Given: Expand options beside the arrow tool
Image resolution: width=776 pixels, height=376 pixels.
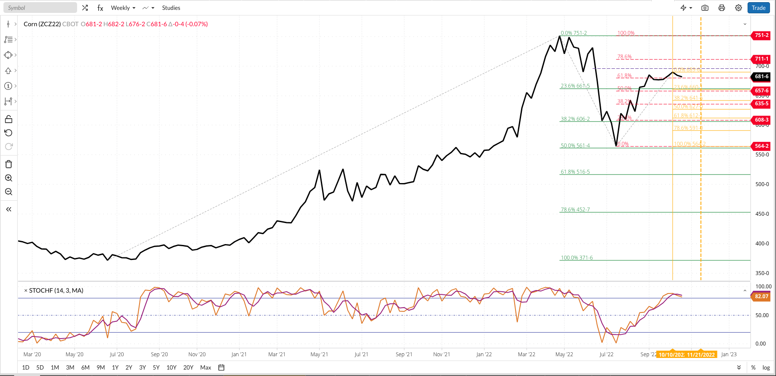Looking at the screenshot, I should pos(16,70).
